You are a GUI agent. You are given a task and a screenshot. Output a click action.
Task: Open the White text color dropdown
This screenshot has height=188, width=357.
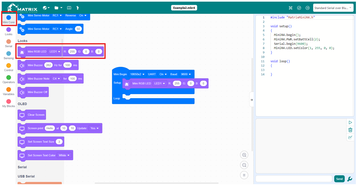point(64,155)
